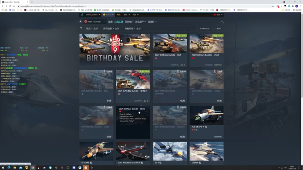Go to the store home icon
Image resolution: width=303 pixels, height=170 pixels.
pos(81,22)
